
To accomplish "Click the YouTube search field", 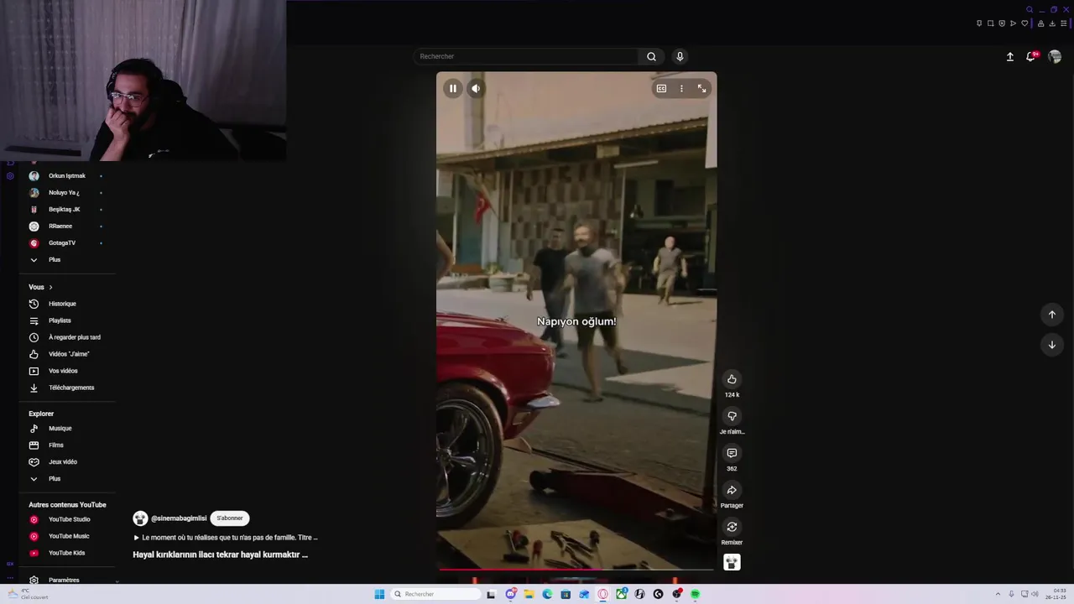I will 527,56.
